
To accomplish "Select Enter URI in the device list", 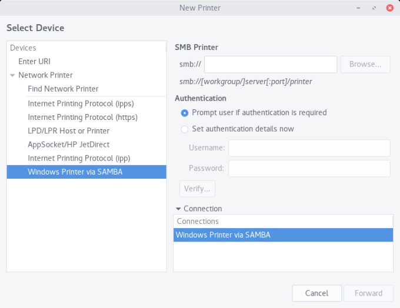I will tap(34, 61).
